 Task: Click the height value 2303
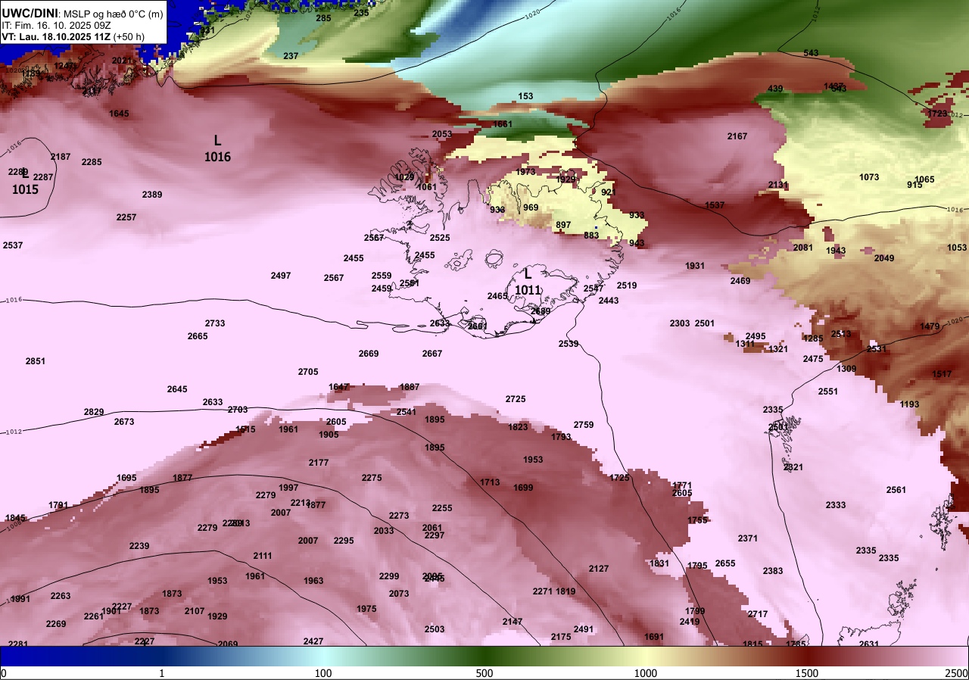[x=680, y=323]
